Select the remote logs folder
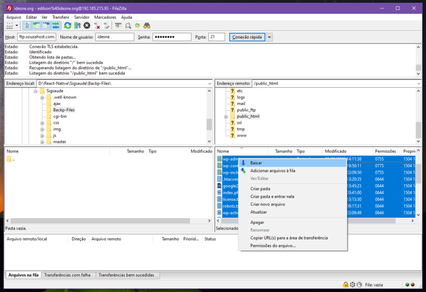This screenshot has height=292, width=426. (x=241, y=97)
